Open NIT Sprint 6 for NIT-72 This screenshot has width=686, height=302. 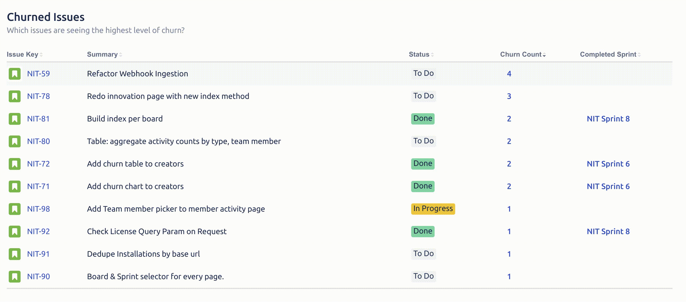tap(608, 164)
